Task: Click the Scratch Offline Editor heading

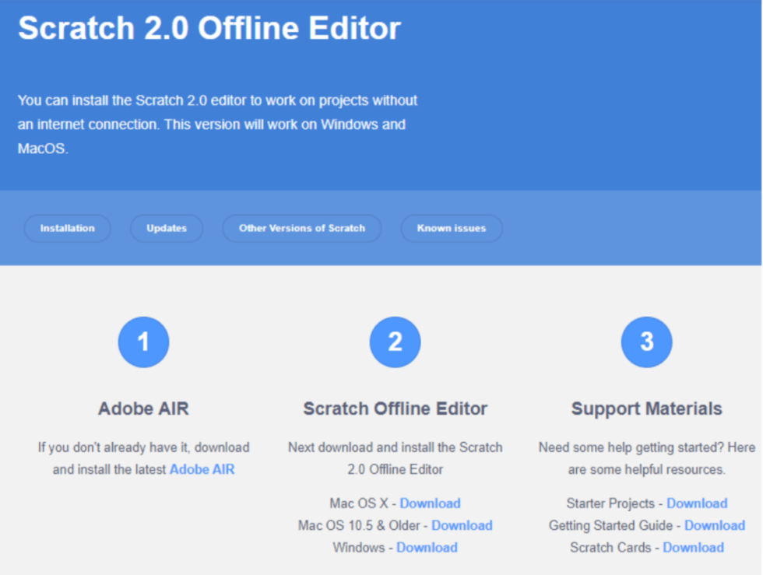Action: [395, 408]
